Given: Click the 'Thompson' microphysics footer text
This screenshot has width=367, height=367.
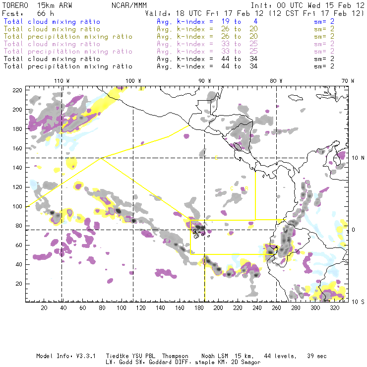Looking at the screenshot, I should 175,356.
